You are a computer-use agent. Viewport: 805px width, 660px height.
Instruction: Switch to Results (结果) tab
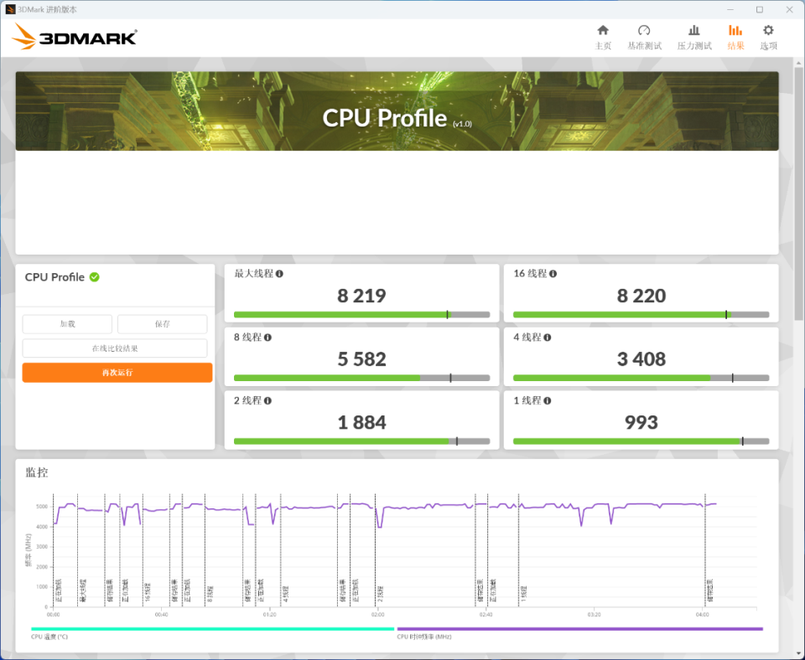pyautogui.click(x=735, y=38)
